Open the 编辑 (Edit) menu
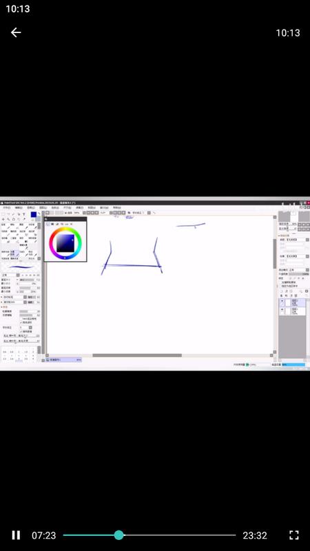 [19, 208]
